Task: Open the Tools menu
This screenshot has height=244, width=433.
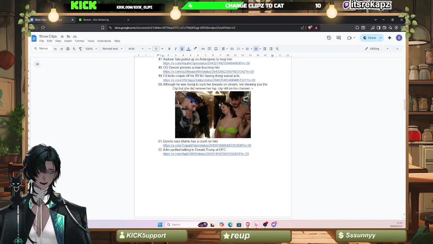Action: (x=91, y=41)
